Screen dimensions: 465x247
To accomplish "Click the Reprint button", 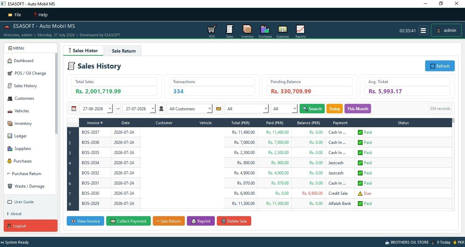I will [x=201, y=221].
